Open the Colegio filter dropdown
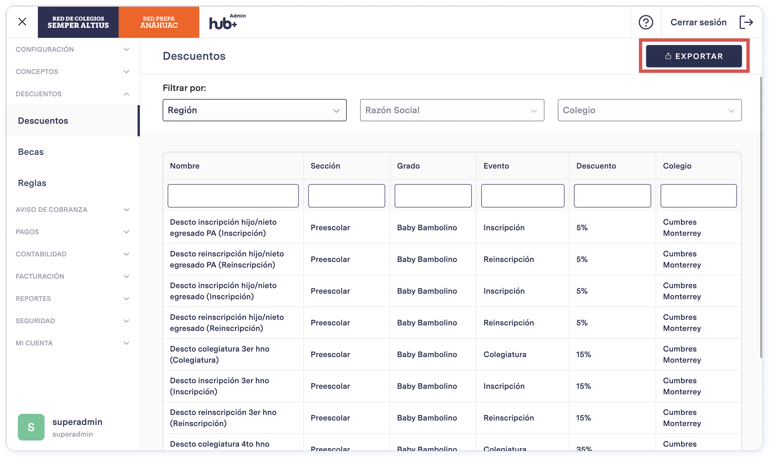Image resolution: width=772 pixels, height=460 pixels. [x=649, y=110]
